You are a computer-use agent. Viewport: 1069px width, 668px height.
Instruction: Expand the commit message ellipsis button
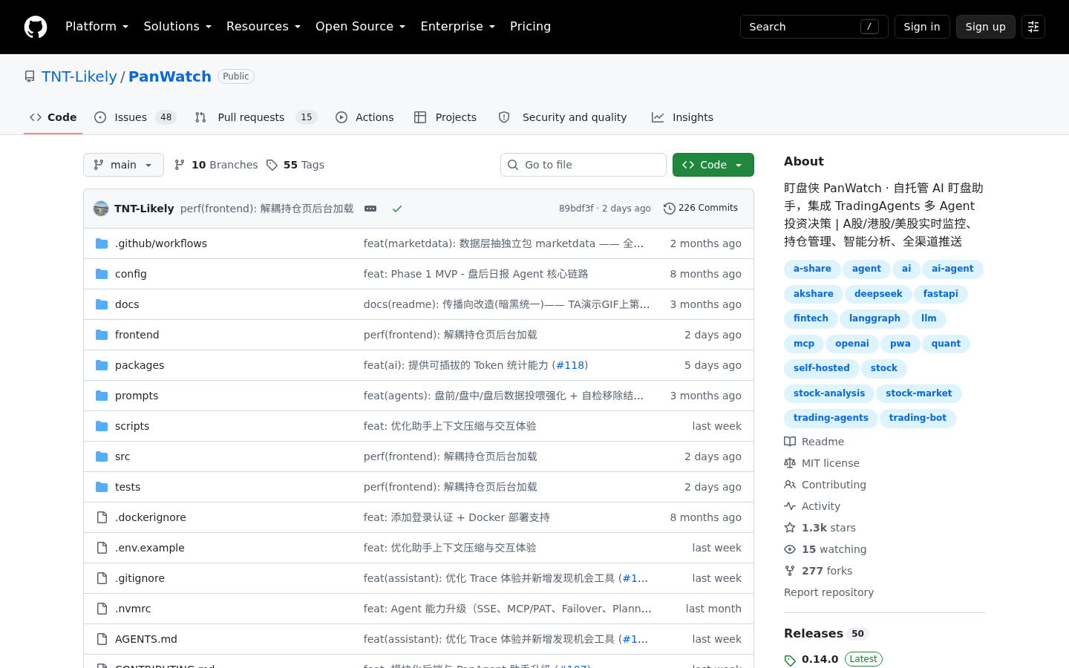pyautogui.click(x=370, y=209)
